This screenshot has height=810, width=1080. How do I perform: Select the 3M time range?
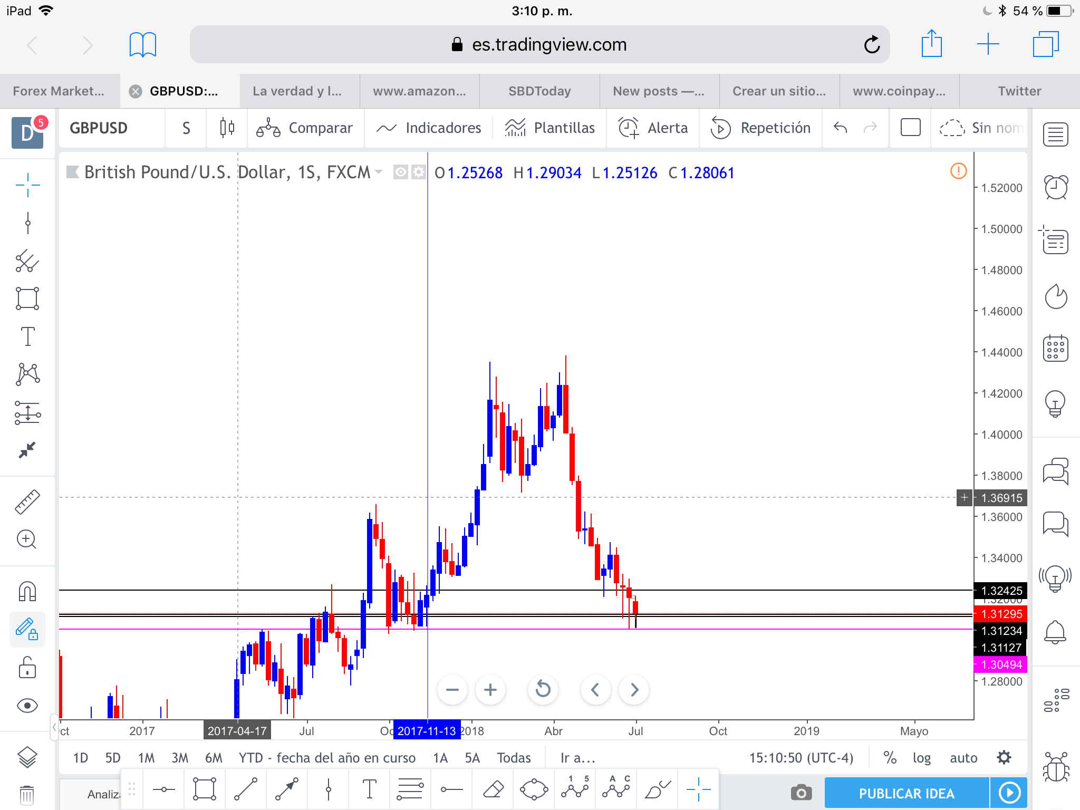coord(180,758)
